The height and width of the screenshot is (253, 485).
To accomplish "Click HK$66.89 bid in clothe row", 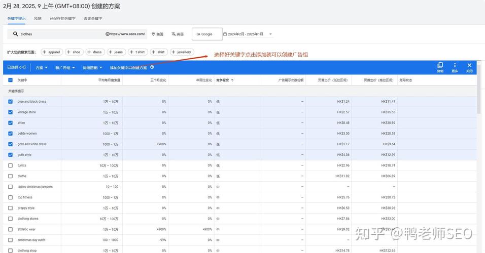I will tap(388, 176).
